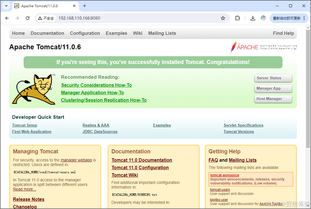Open the Tomcat Setup link
311x209 pixels.
click(x=24, y=125)
